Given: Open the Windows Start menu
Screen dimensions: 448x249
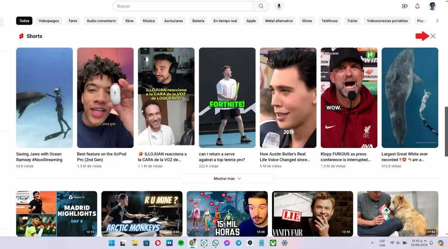Looking at the screenshot, I should click(x=112, y=243).
